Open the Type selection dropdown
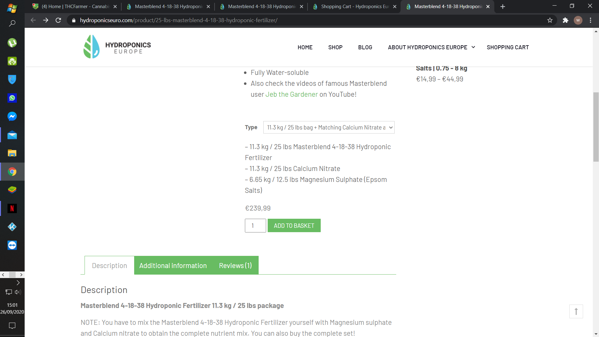Image resolution: width=599 pixels, height=337 pixels. tap(329, 127)
